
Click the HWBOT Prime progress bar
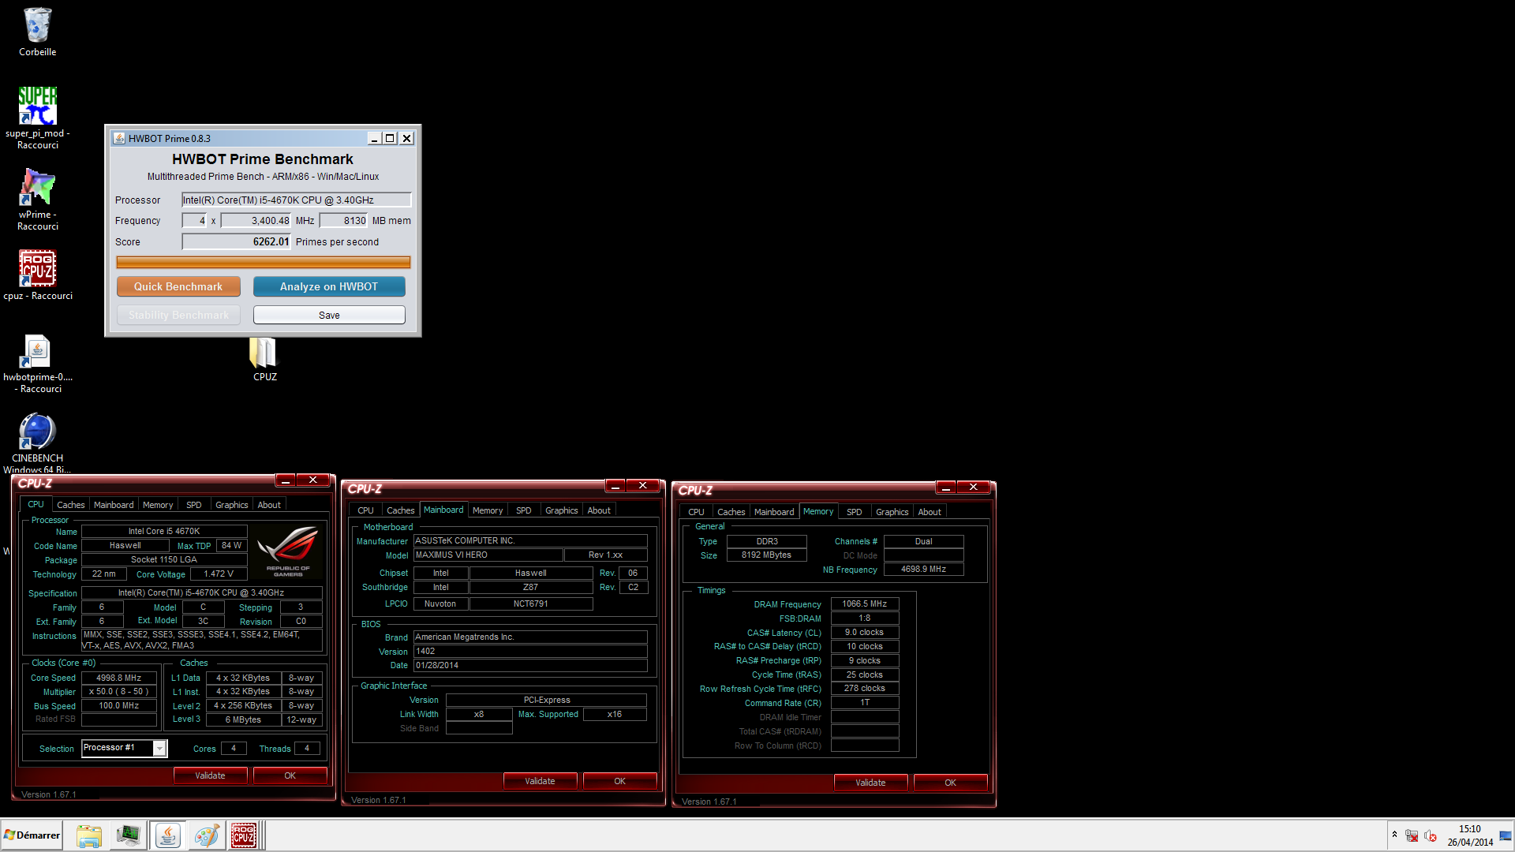click(x=263, y=262)
